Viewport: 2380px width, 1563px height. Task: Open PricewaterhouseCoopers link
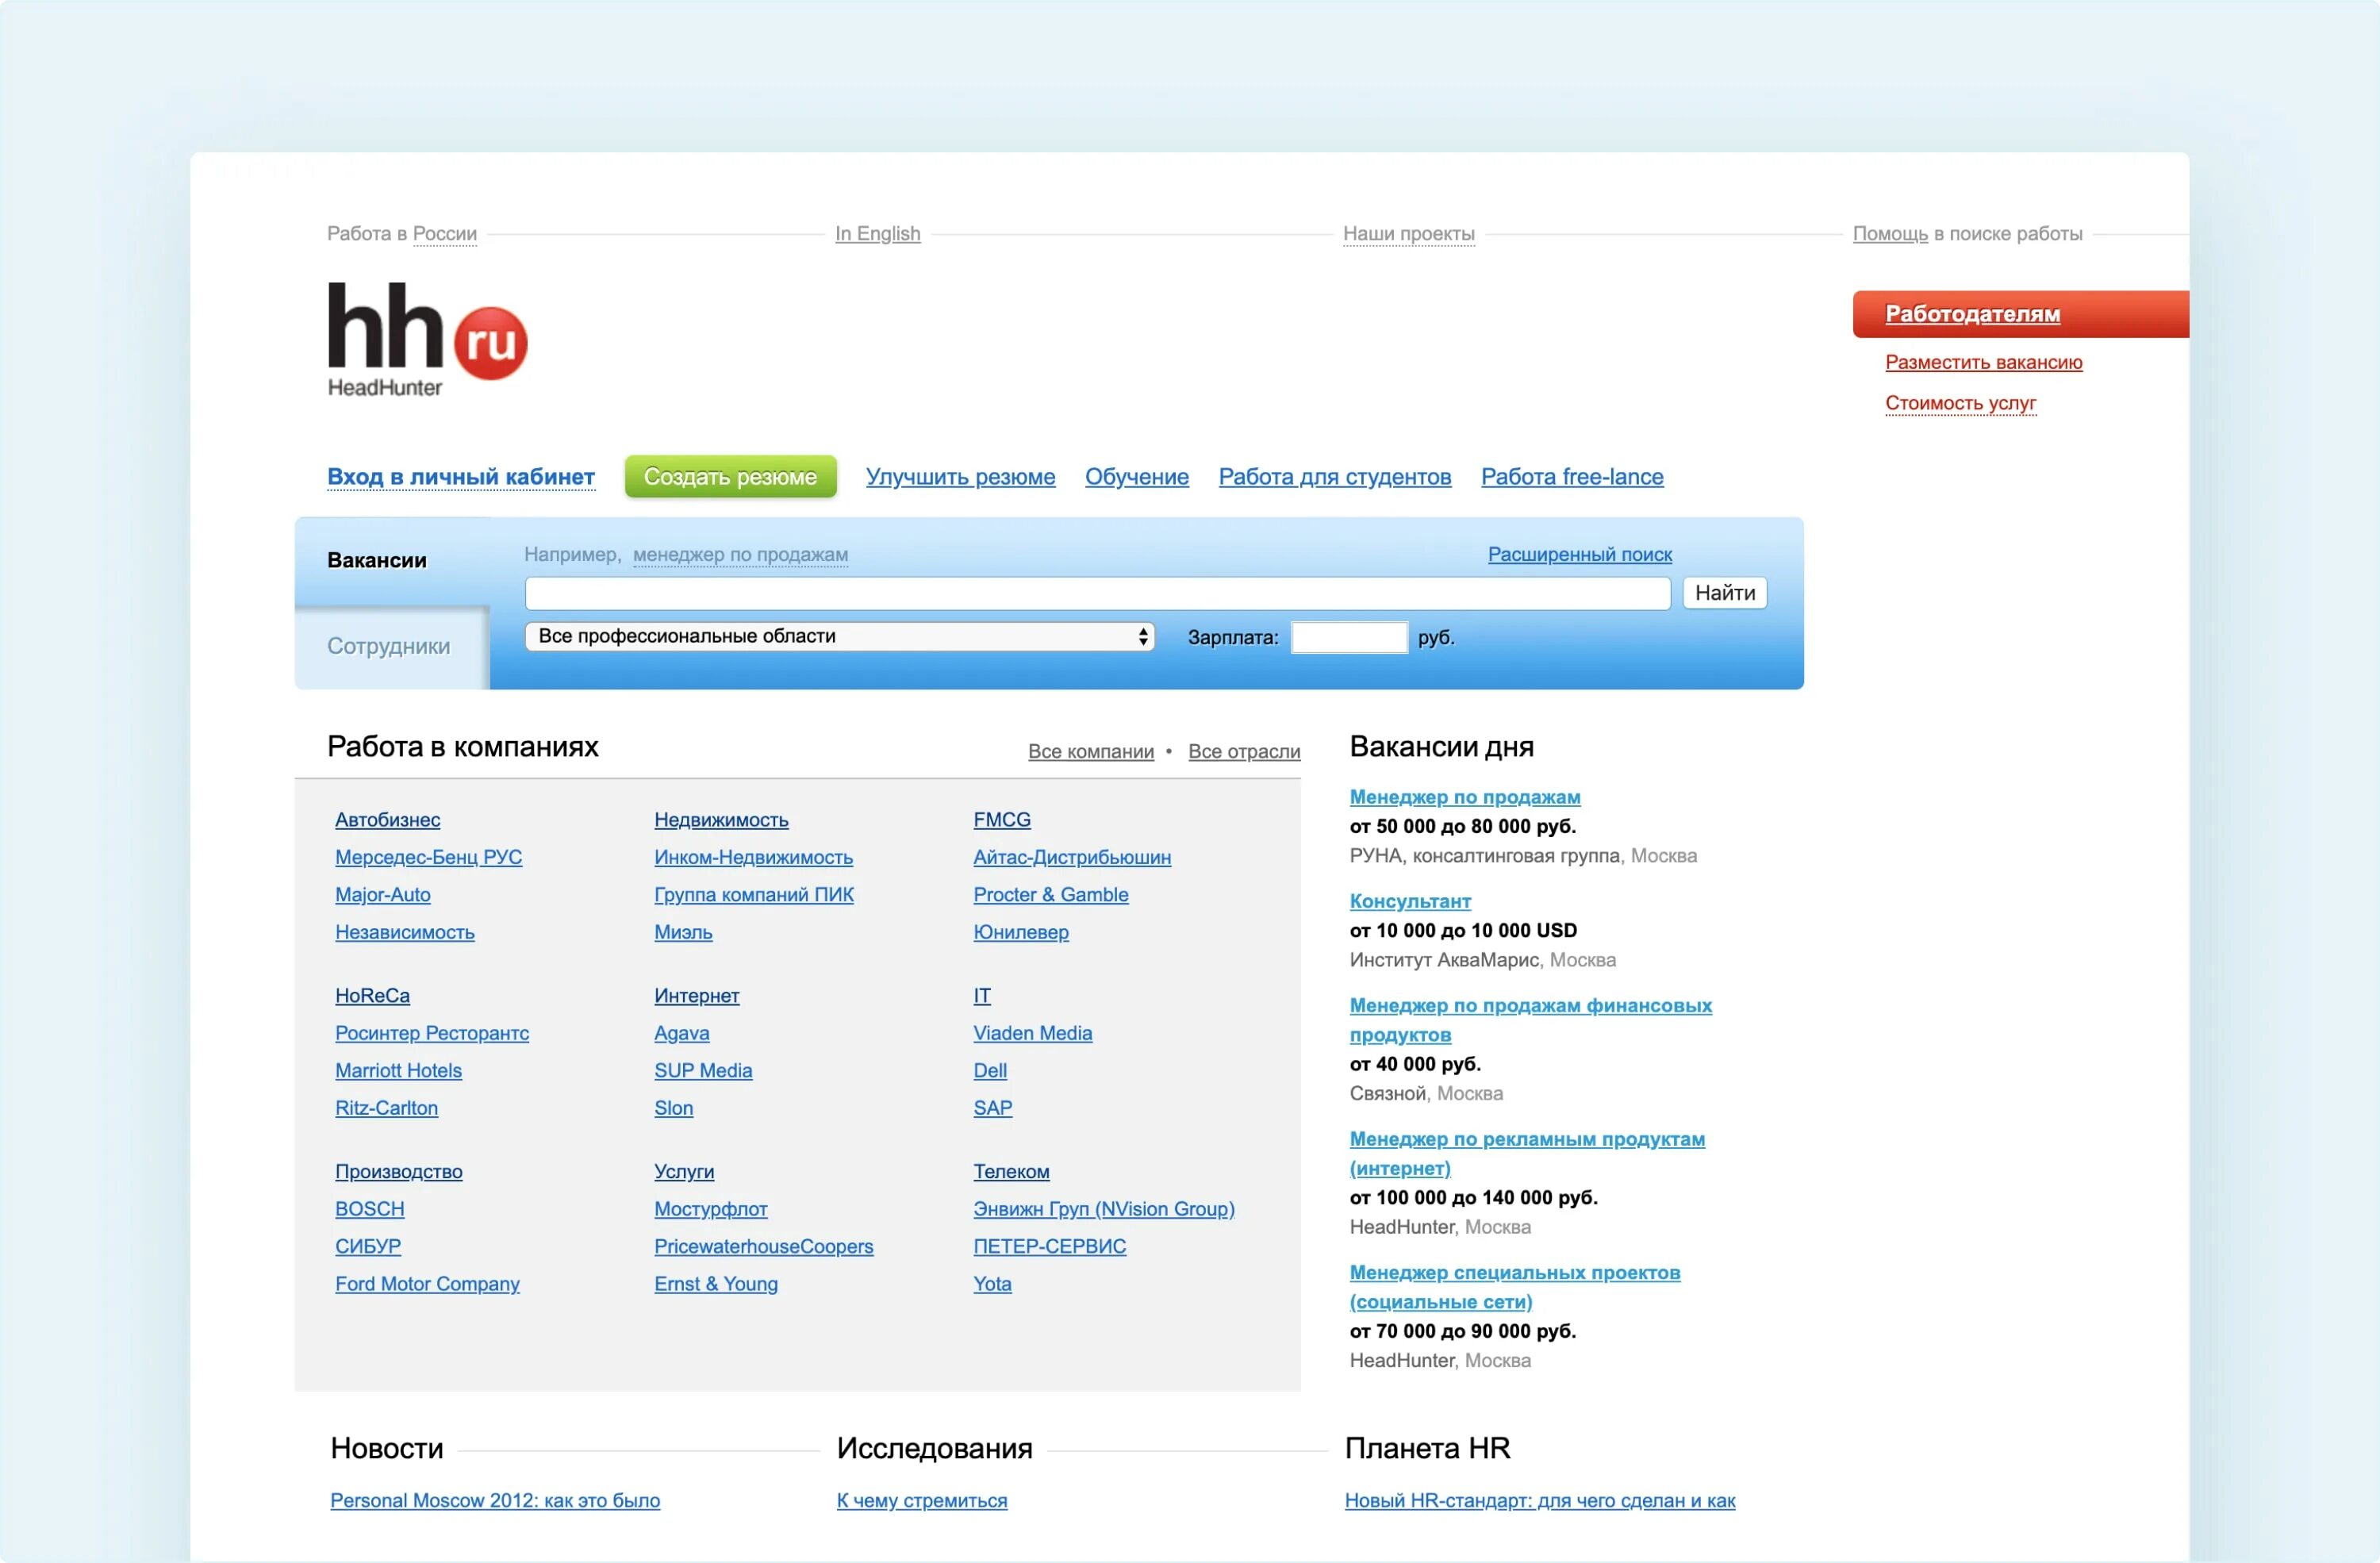click(763, 1247)
